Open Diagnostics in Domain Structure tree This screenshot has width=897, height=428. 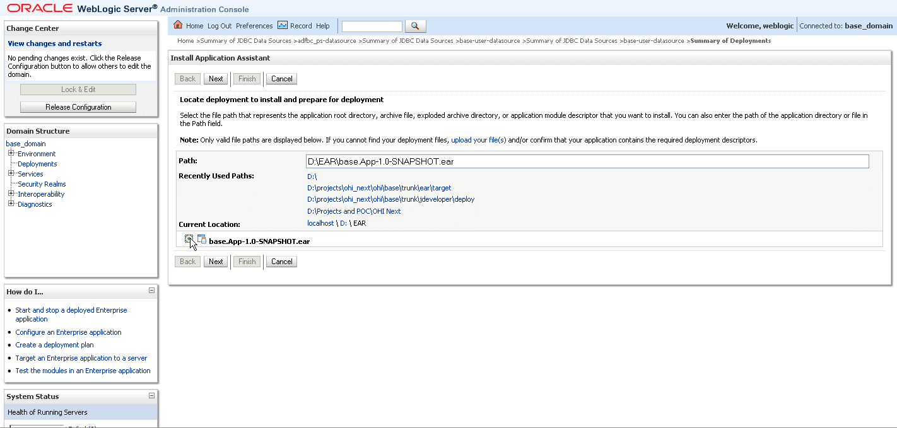click(35, 204)
